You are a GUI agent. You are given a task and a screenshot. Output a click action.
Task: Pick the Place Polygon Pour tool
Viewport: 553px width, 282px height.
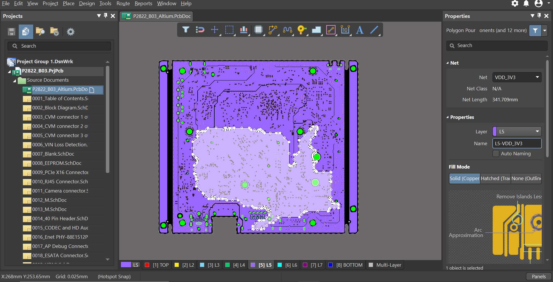(x=316, y=30)
